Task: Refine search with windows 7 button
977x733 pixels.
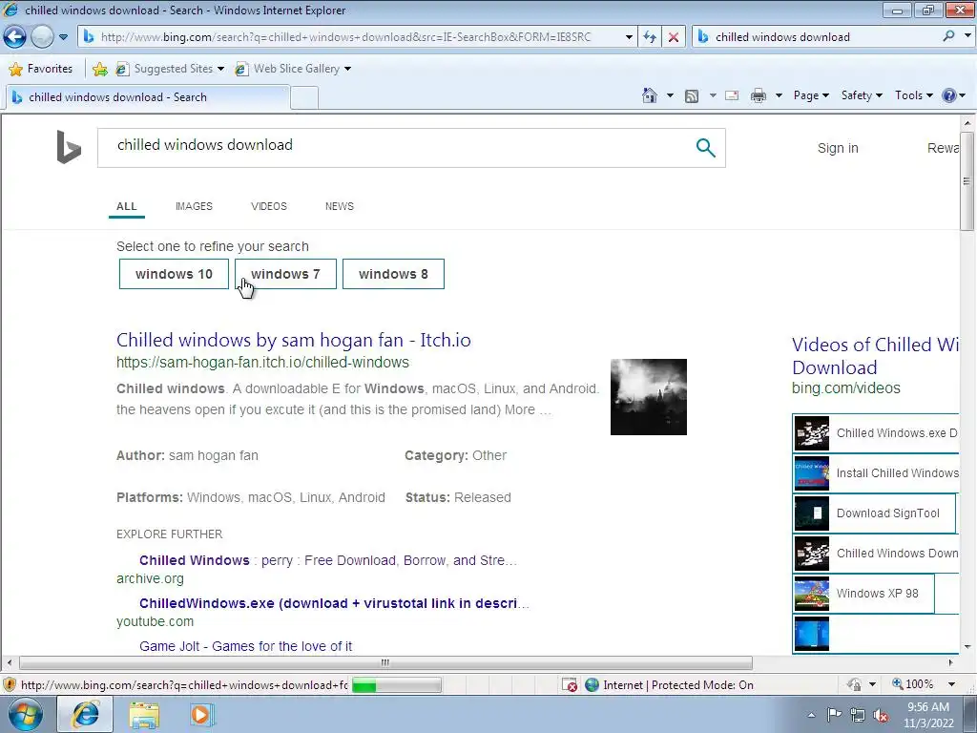Action: (285, 274)
